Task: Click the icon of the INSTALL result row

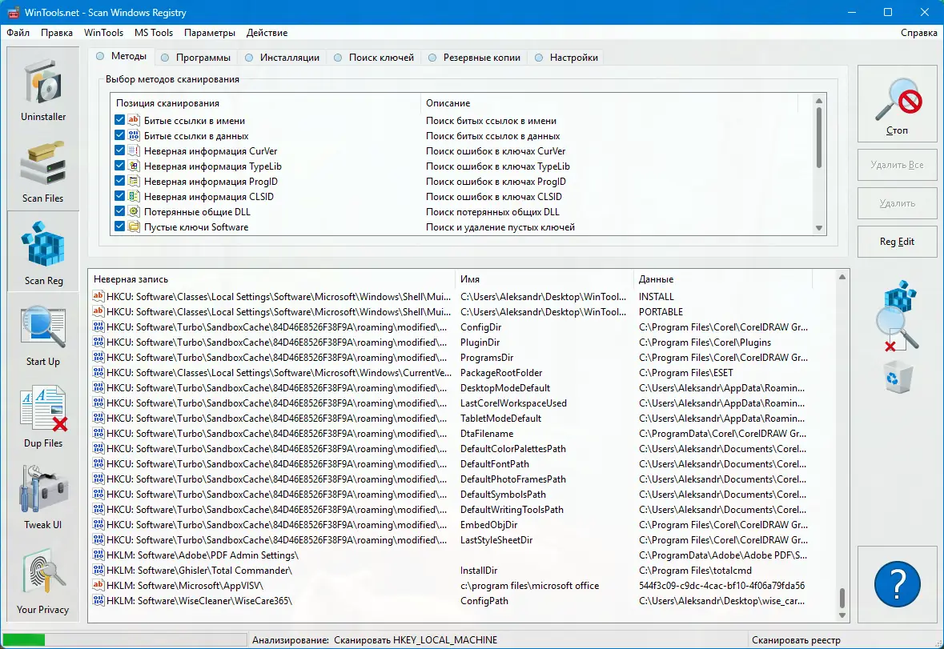Action: (x=98, y=296)
